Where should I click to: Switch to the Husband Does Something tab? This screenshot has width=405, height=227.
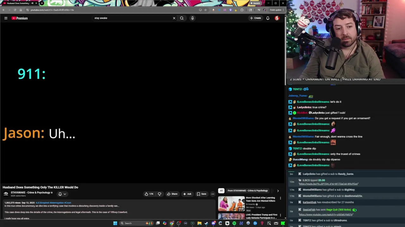(18, 3)
